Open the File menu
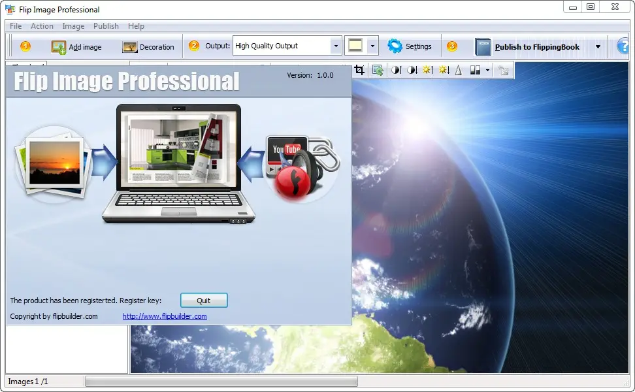The width and height of the screenshot is (635, 392). coord(16,26)
